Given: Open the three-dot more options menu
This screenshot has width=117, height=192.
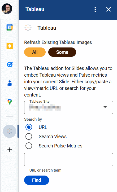Looking at the screenshot, I should tap(95, 9).
